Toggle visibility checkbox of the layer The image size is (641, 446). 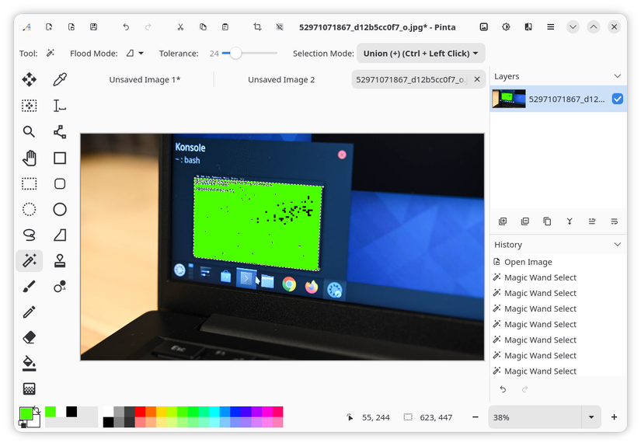pos(617,99)
